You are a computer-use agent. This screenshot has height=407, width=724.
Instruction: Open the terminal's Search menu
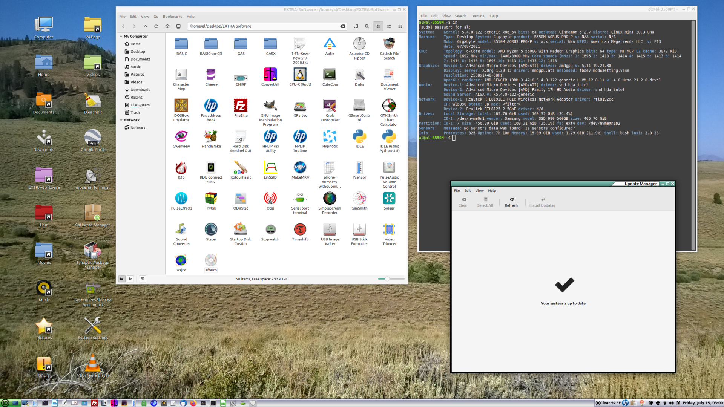(460, 16)
